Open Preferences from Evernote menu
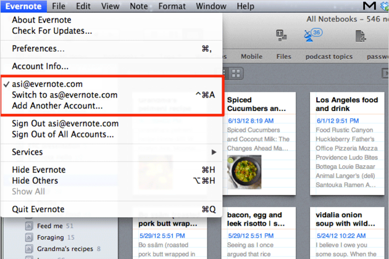Image resolution: width=389 pixels, height=259 pixels. coord(38,48)
